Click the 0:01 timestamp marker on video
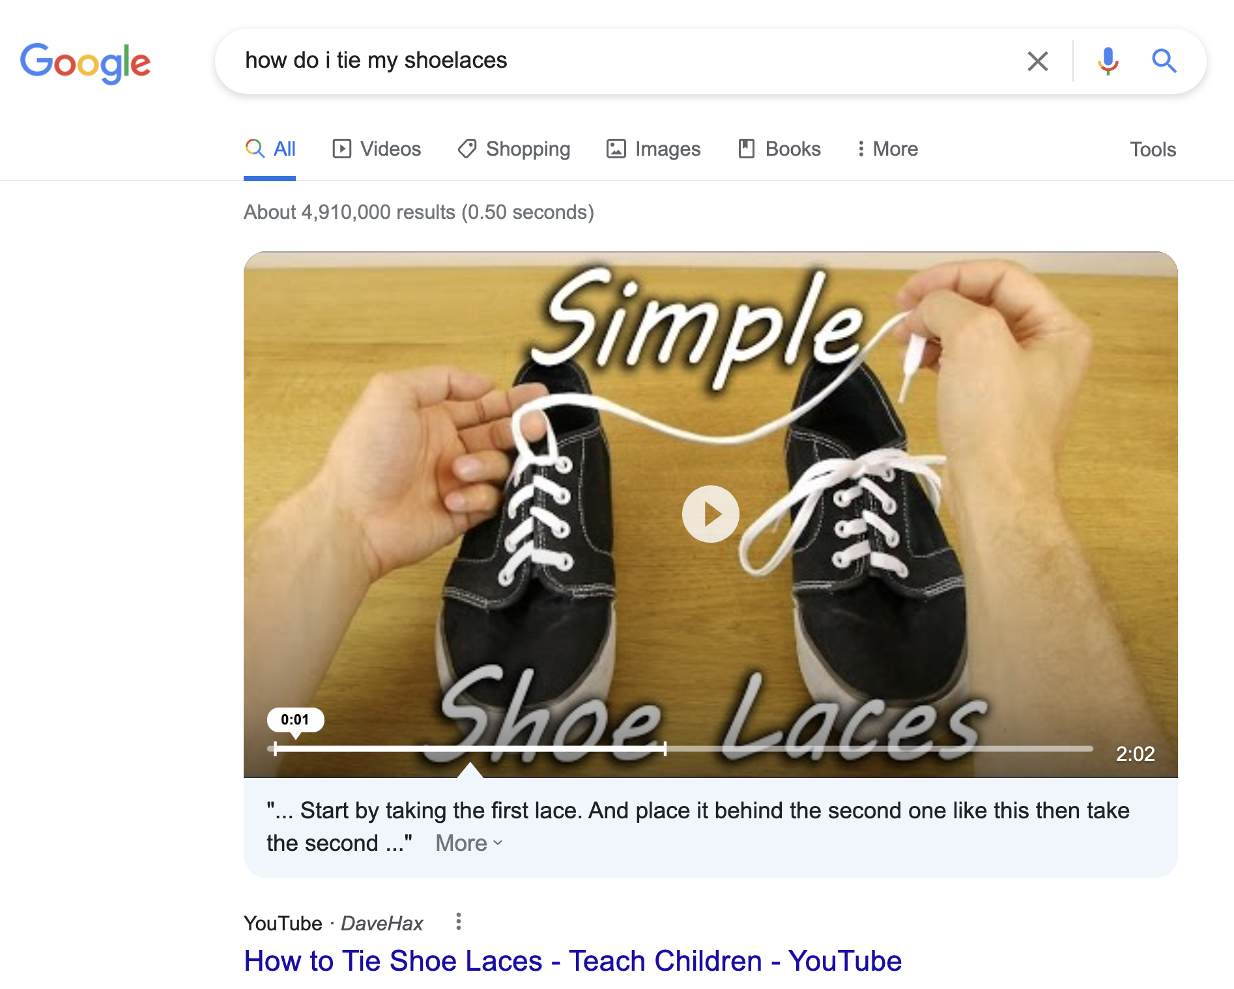The image size is (1234, 989). (x=295, y=720)
